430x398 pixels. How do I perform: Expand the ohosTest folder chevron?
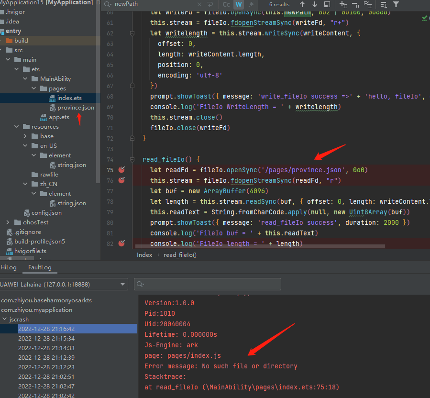8,222
